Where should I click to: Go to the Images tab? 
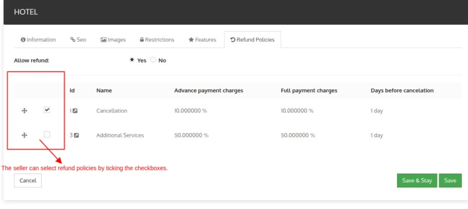point(113,40)
